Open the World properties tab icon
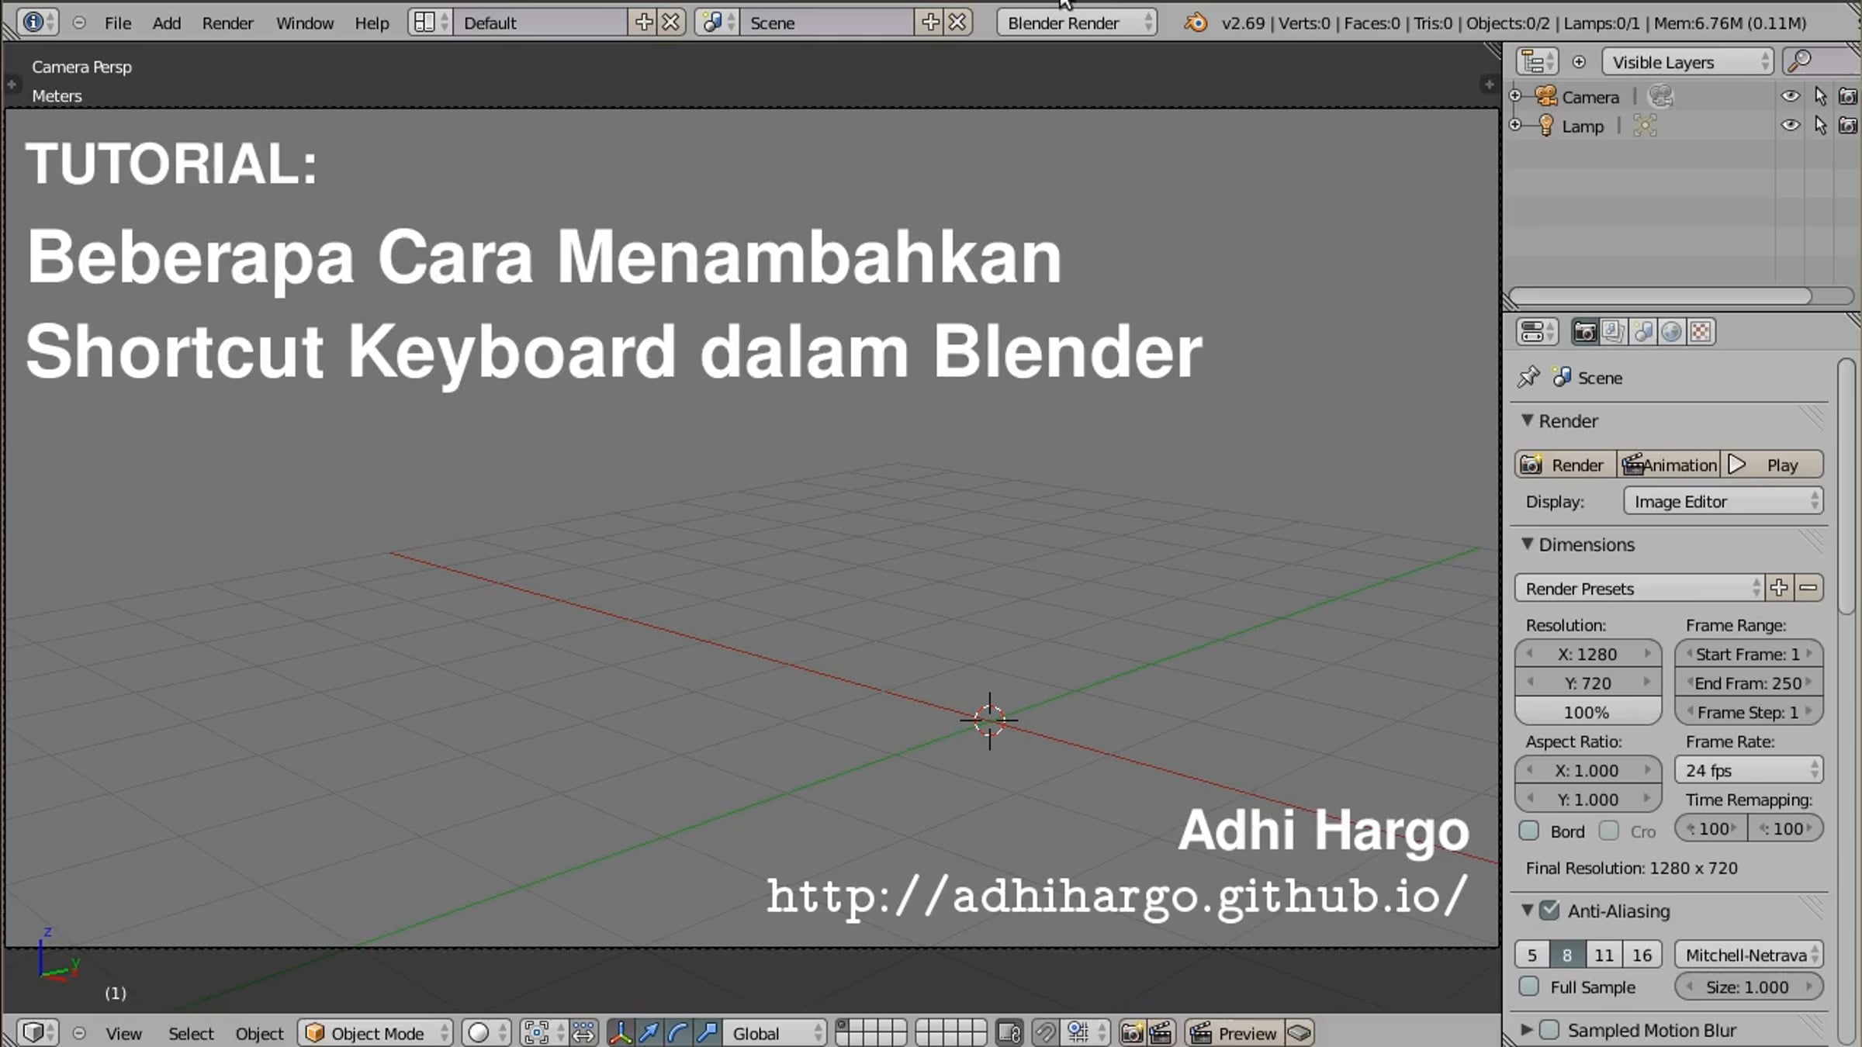The width and height of the screenshot is (1862, 1047). pyautogui.click(x=1671, y=332)
